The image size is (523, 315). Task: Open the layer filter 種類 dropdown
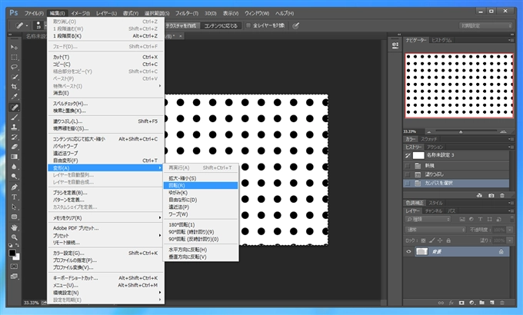coord(428,219)
